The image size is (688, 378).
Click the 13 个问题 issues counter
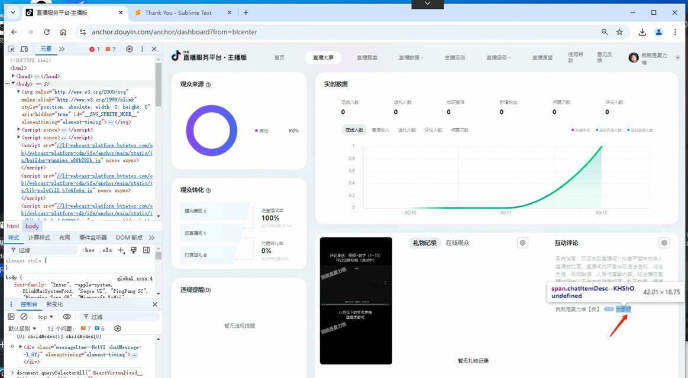click(60, 328)
